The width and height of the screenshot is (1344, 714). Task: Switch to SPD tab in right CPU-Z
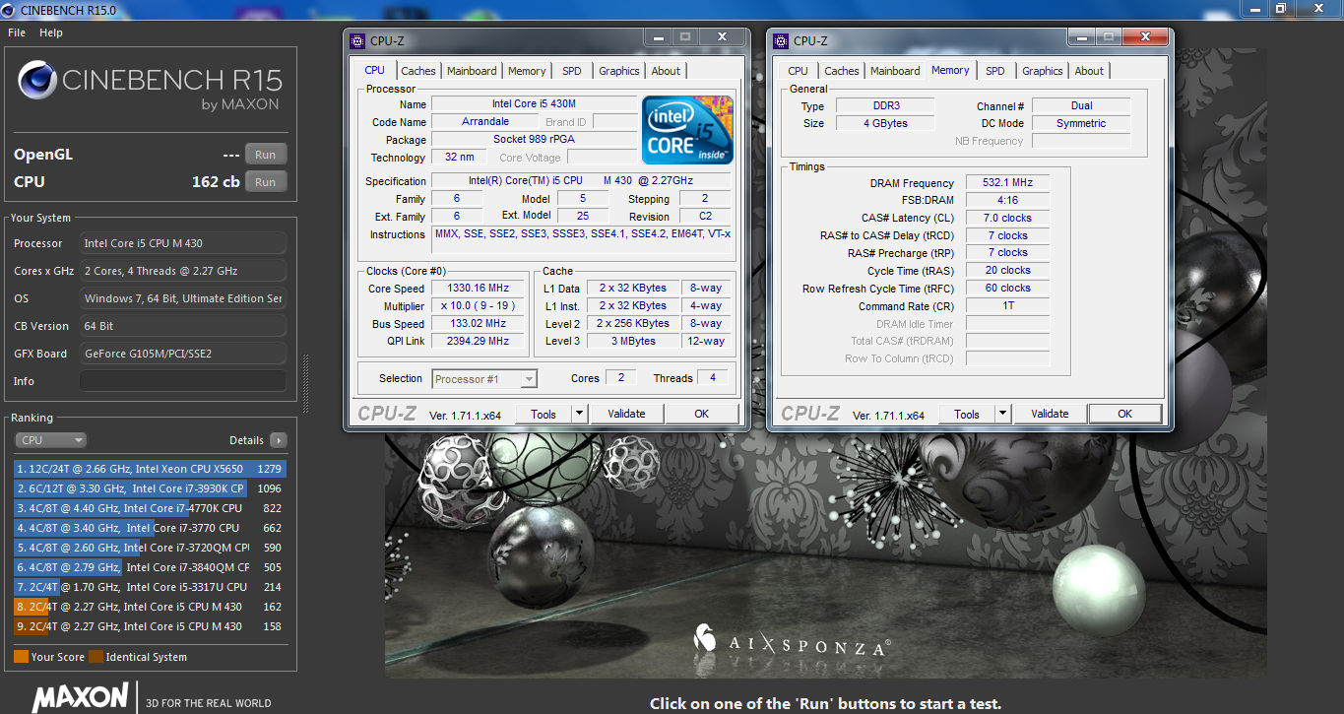[x=995, y=71]
